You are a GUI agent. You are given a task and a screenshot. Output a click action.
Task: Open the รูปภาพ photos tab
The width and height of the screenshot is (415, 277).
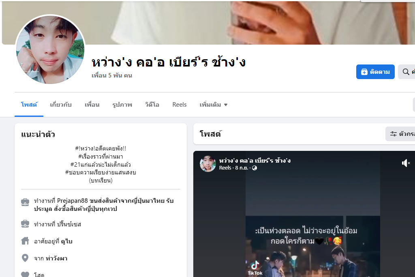click(122, 105)
